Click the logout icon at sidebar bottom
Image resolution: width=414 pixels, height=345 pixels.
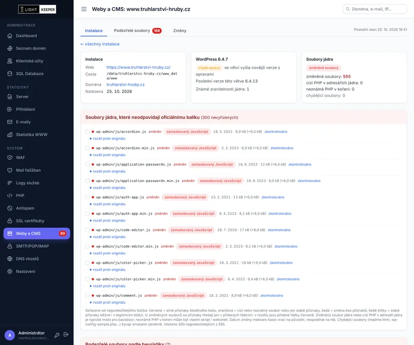66,335
